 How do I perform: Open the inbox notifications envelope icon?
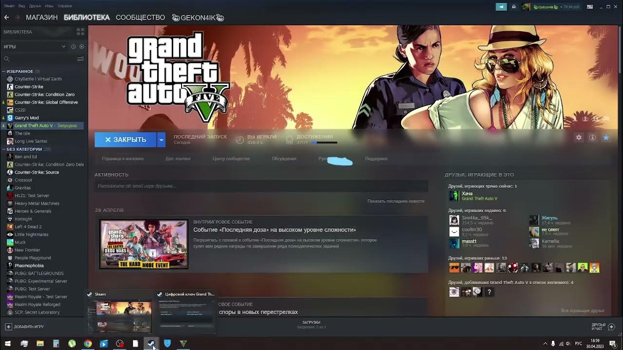tap(513, 7)
